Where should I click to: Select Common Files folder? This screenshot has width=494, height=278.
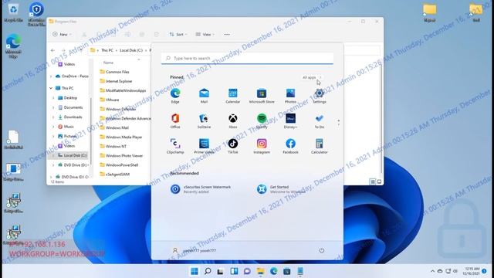(114, 72)
